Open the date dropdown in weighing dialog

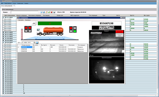[34, 42]
